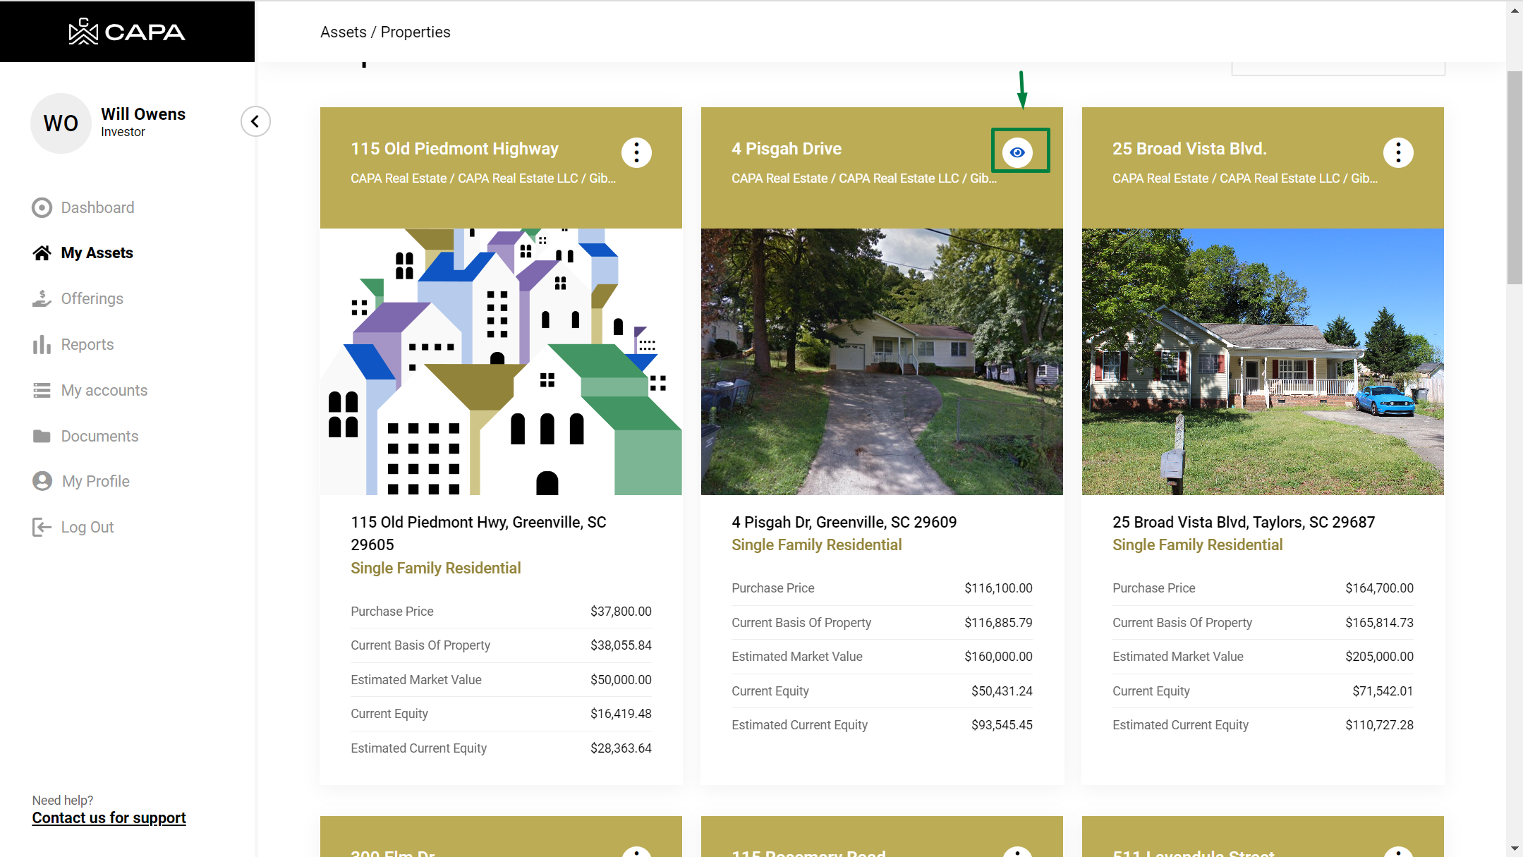The height and width of the screenshot is (857, 1523).
Task: Click the Documents folder icon
Action: pos(42,437)
